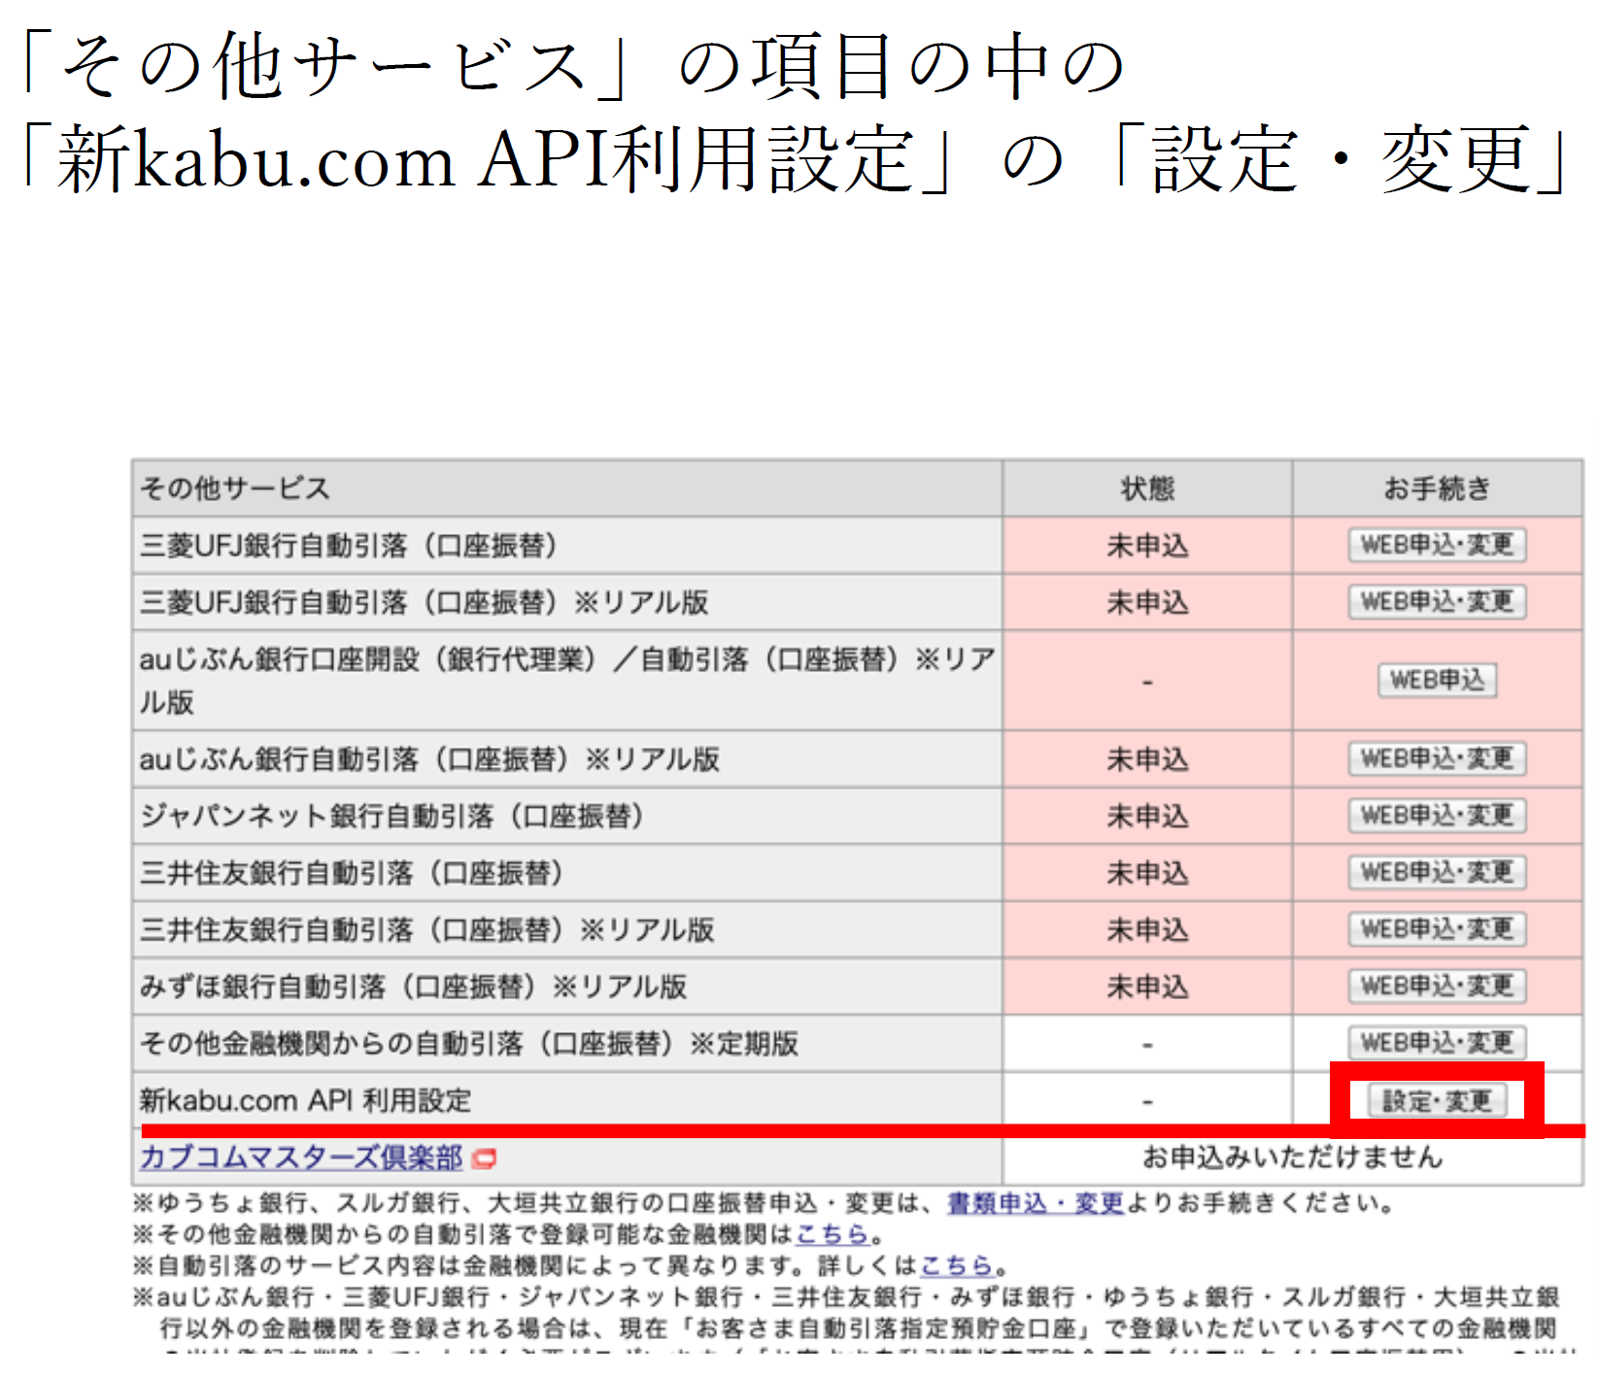Click 設定・変更 for 新kabu.com API 利用設定
The height and width of the screenshot is (1375, 1598).
pos(1437,1101)
